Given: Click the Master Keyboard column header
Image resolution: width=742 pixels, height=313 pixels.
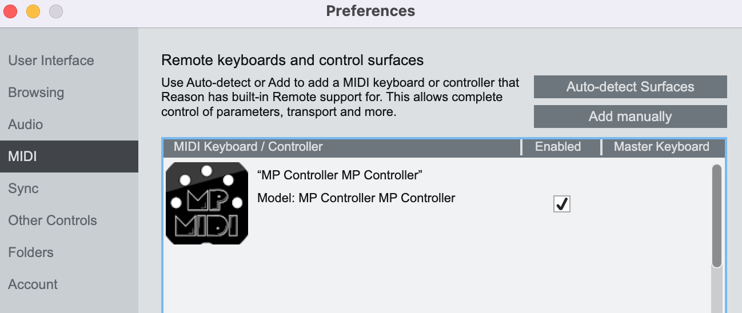Looking at the screenshot, I should [x=661, y=147].
